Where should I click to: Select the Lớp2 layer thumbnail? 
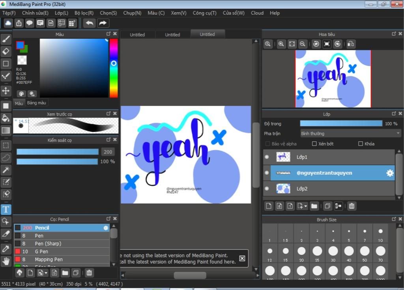coord(283,189)
